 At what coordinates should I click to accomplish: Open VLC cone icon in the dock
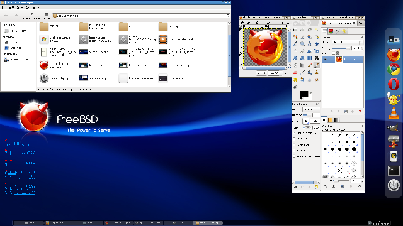point(394,113)
